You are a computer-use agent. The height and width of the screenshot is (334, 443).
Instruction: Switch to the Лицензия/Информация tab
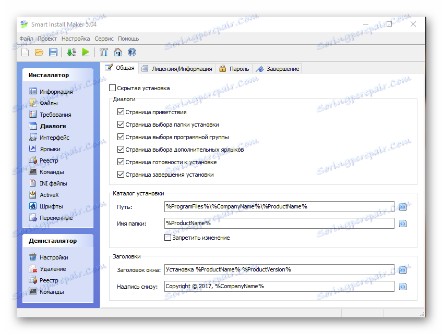pos(177,69)
